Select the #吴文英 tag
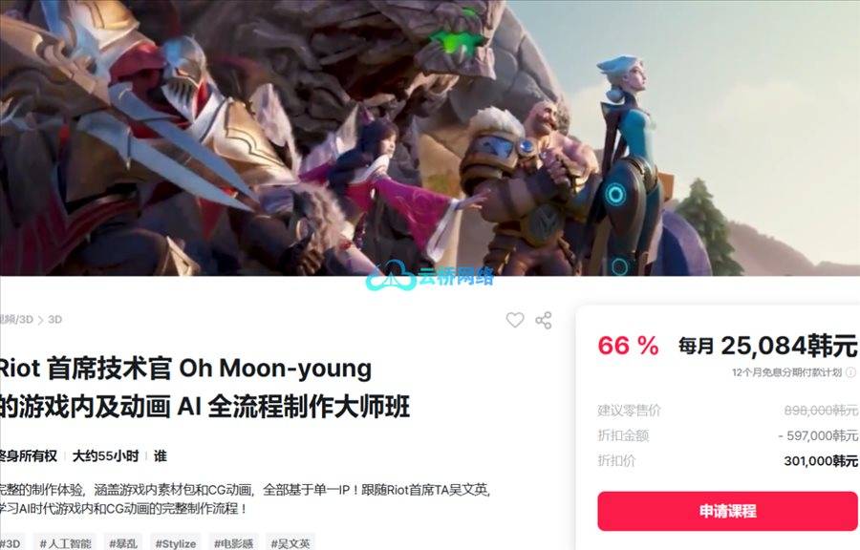 (290, 543)
